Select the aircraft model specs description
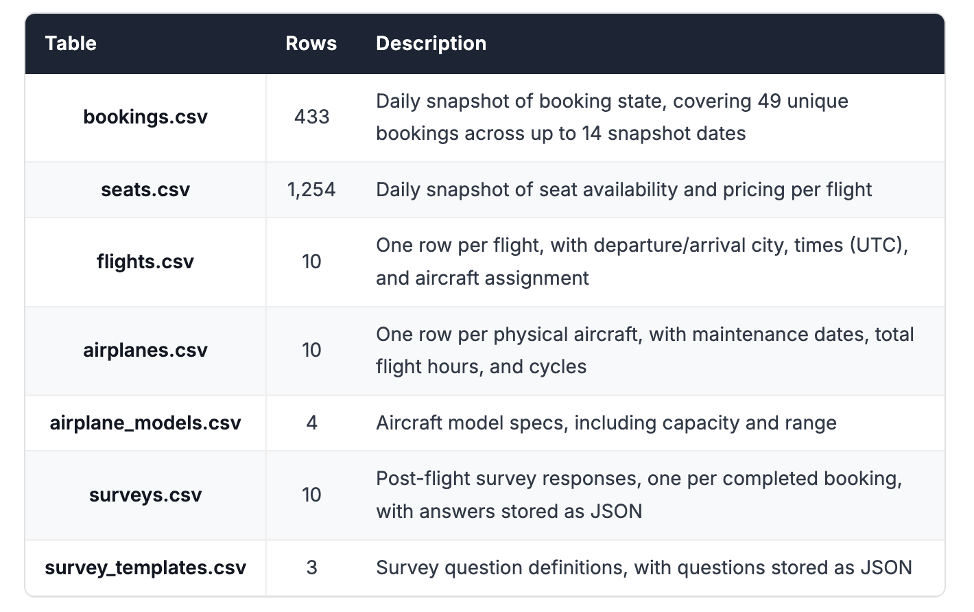Image resolution: width=974 pixels, height=612 pixels. [x=606, y=423]
